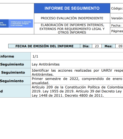
Task: Click the Día label cell
Action: click(86, 46)
